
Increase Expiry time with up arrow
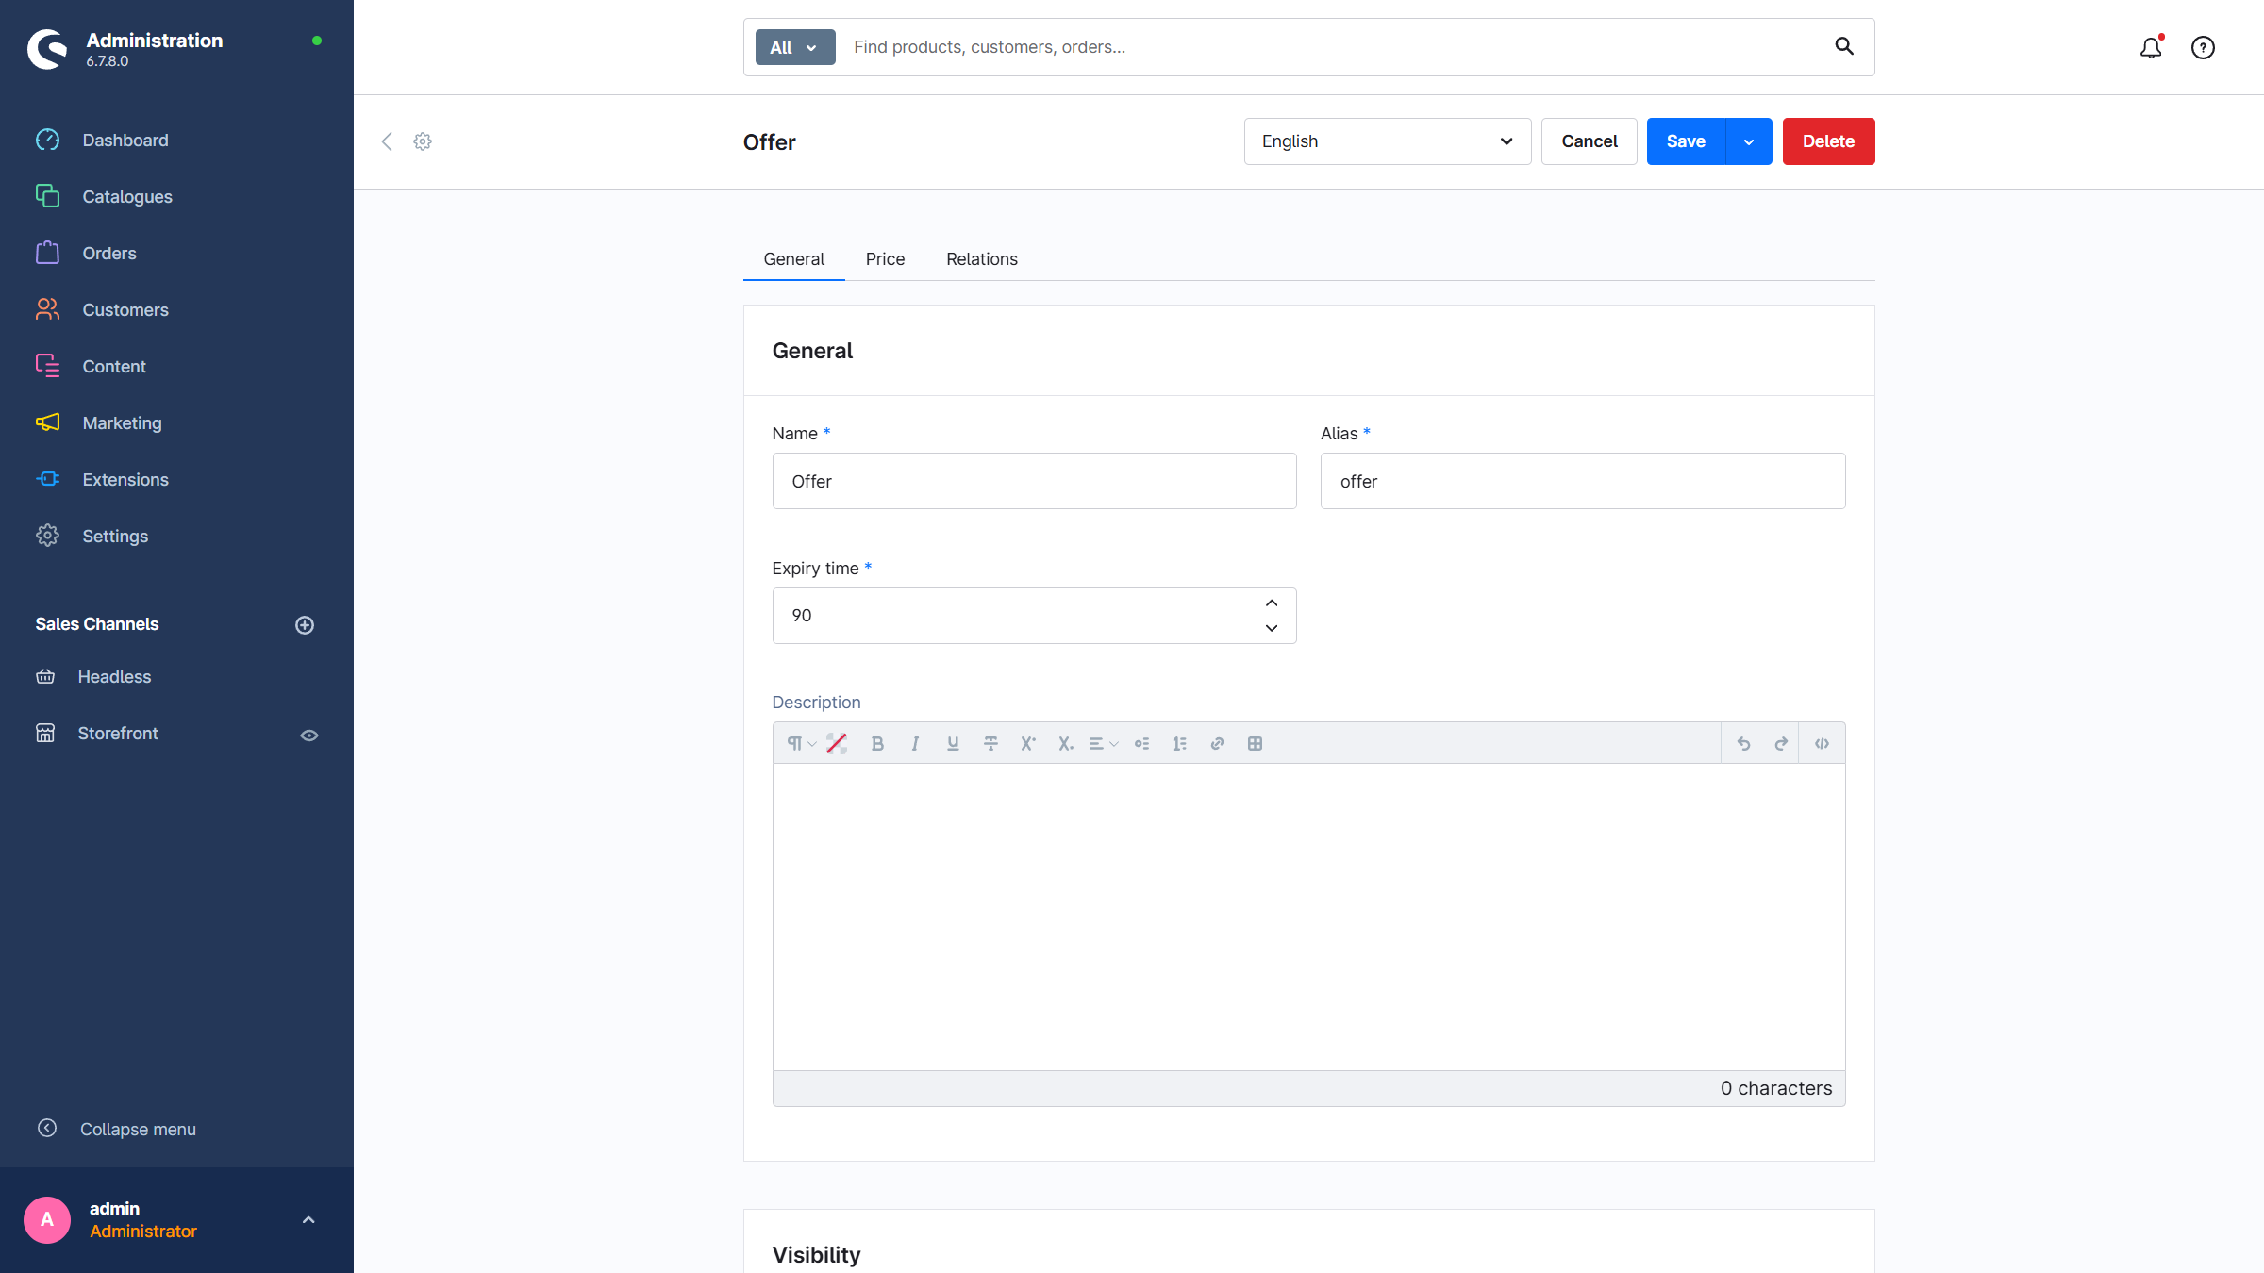pos(1272,603)
